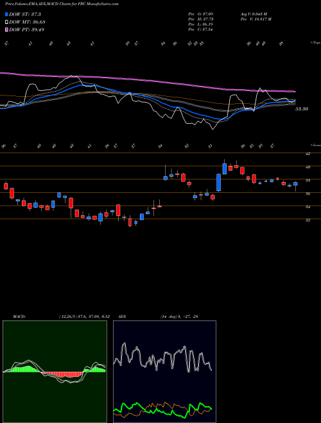The width and height of the screenshot is (321, 423).
Task: Click the first red candlestick at the chart's left edge
Action: 6,186
